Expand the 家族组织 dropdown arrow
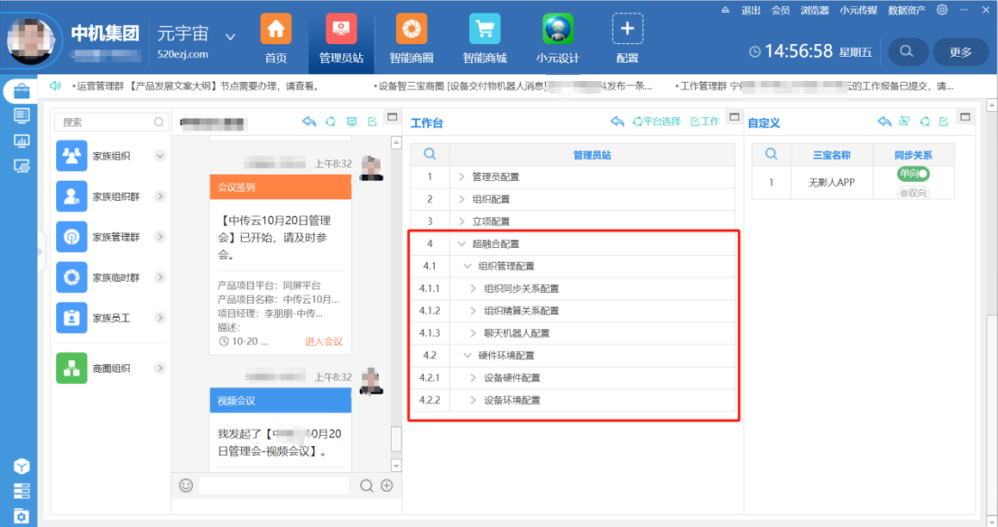 (x=160, y=156)
